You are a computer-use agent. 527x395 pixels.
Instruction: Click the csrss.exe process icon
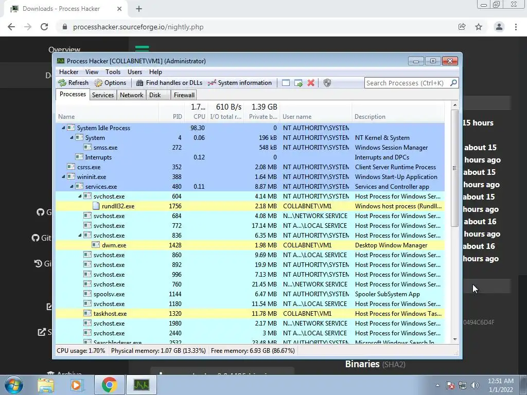71,167
